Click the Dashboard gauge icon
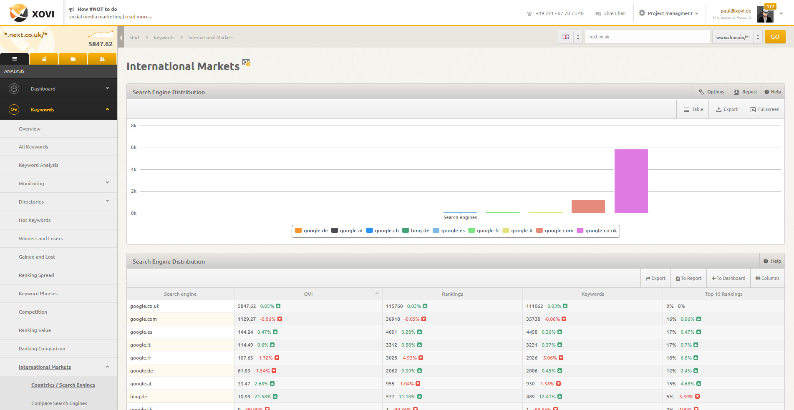This screenshot has width=794, height=410. [x=14, y=88]
